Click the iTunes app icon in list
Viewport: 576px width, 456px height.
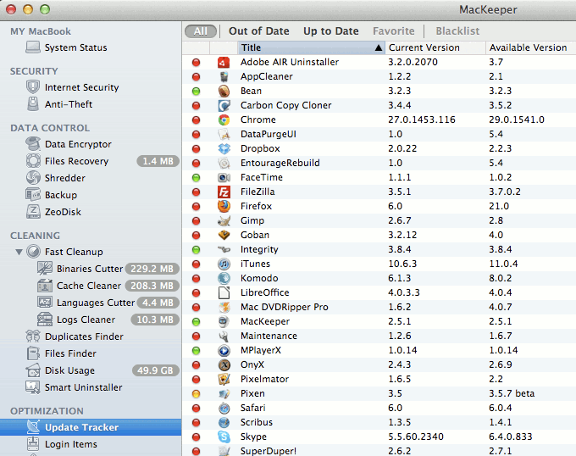coord(224,264)
